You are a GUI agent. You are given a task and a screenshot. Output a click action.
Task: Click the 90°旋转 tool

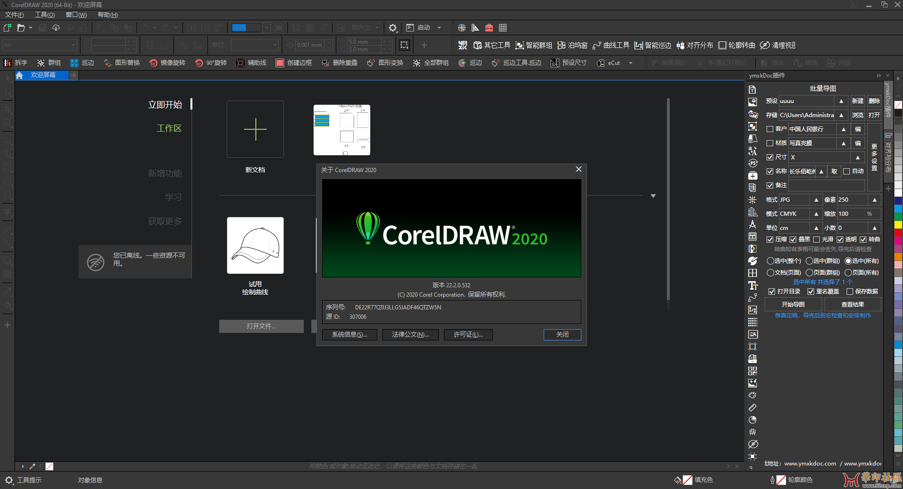click(x=211, y=63)
